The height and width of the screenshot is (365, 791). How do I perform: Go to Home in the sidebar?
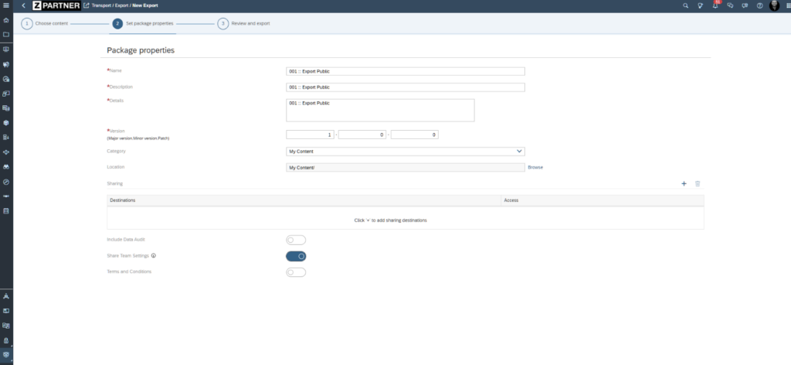click(6, 20)
